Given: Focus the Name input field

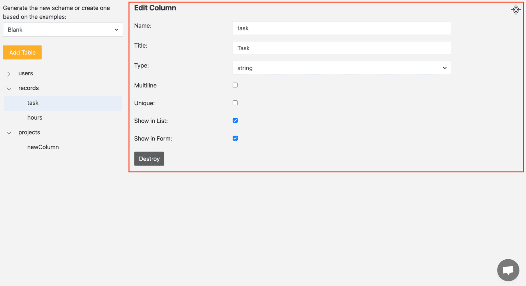Looking at the screenshot, I should 341,28.
